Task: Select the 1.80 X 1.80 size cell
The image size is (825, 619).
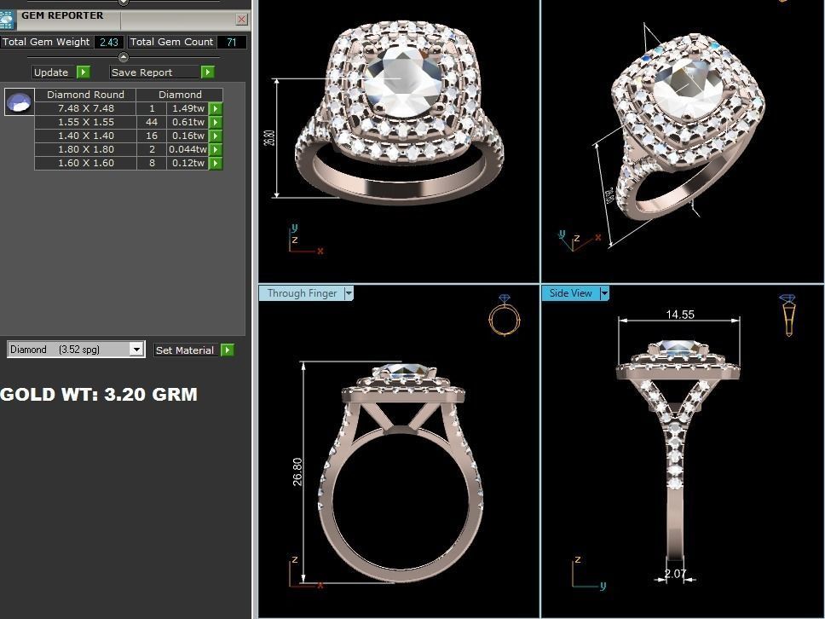Action: (x=86, y=149)
